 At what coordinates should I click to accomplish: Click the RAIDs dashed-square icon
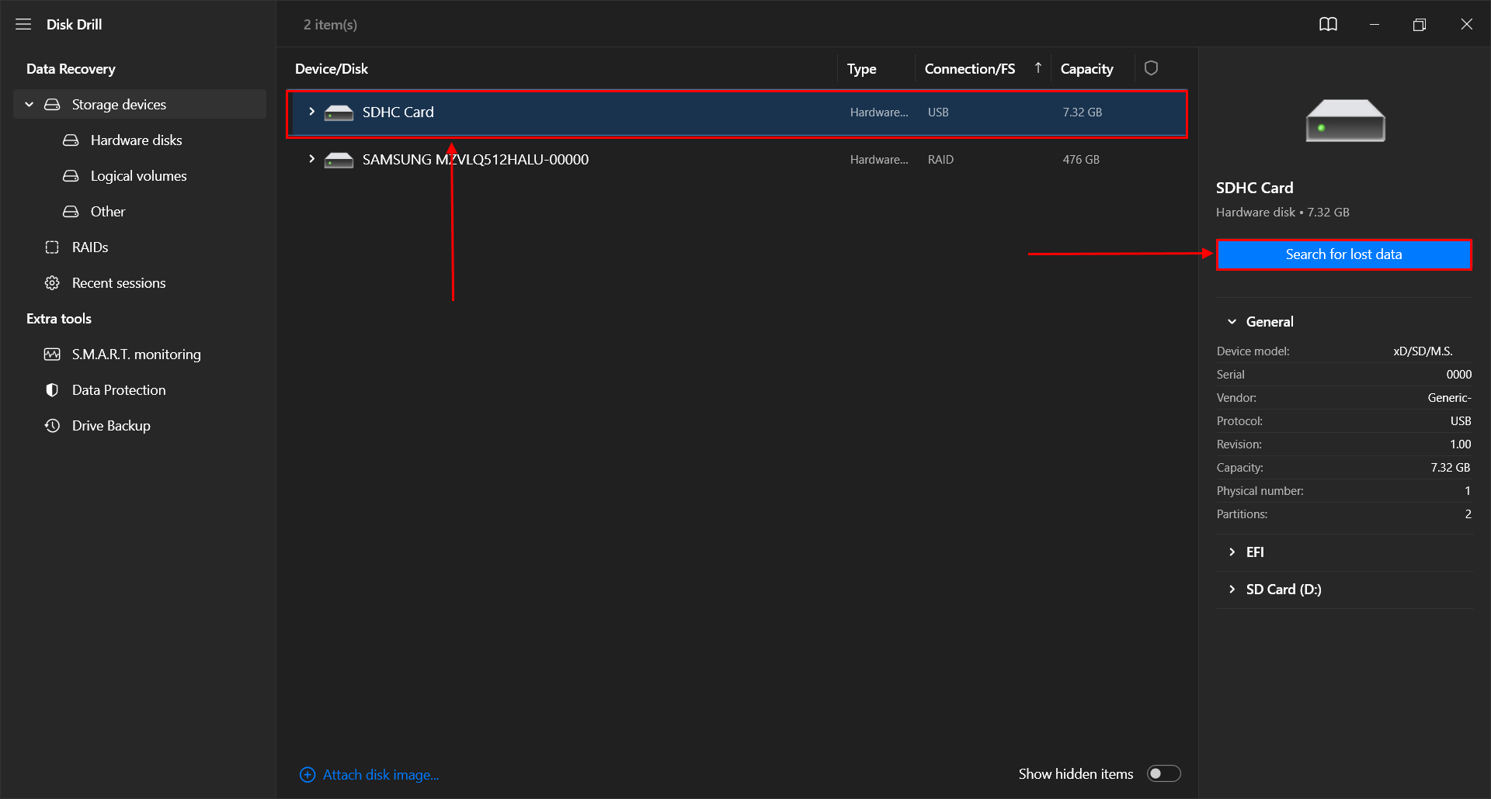52,247
